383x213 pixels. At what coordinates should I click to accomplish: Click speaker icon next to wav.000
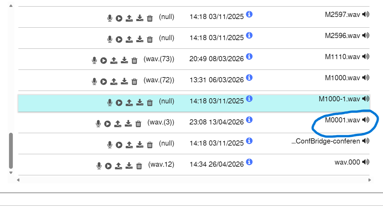(x=366, y=162)
